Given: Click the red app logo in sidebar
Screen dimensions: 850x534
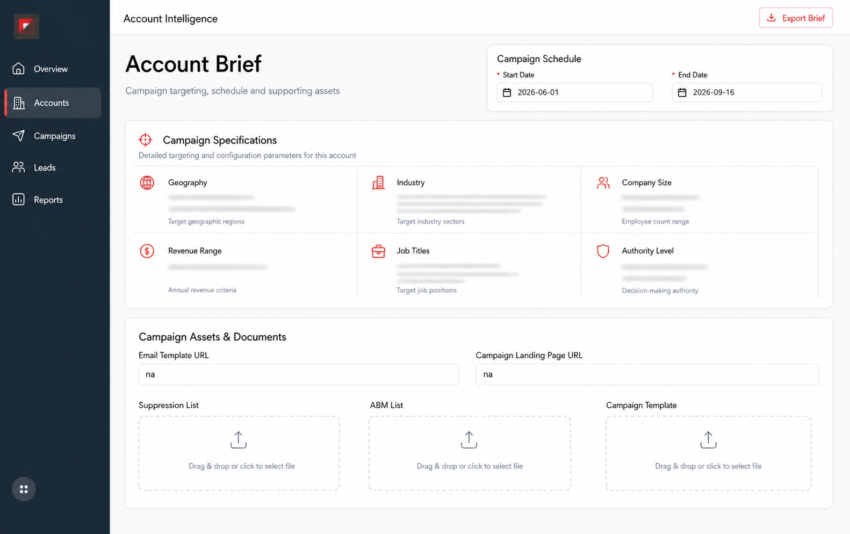Looking at the screenshot, I should [x=26, y=26].
